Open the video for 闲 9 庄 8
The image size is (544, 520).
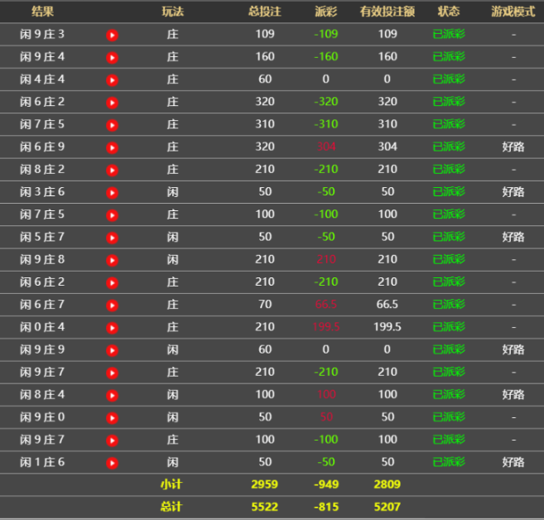113,260
